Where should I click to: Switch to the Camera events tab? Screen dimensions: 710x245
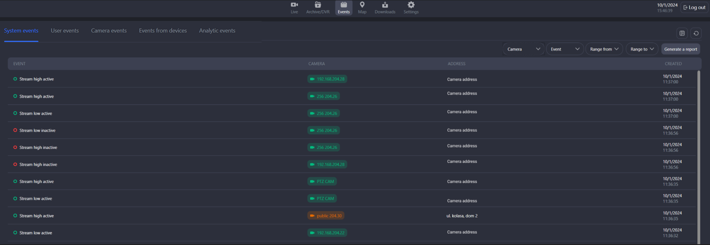(109, 31)
